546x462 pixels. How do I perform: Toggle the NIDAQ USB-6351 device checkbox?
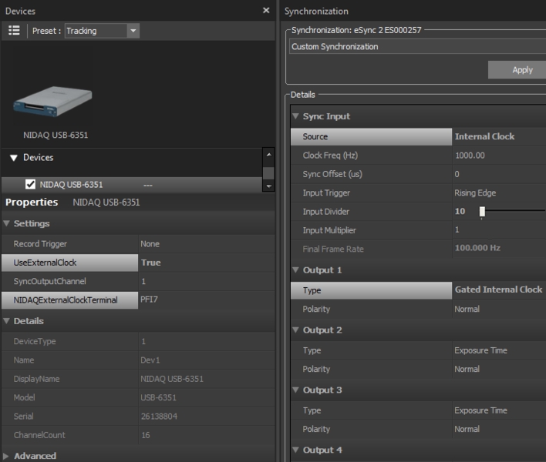coord(31,185)
